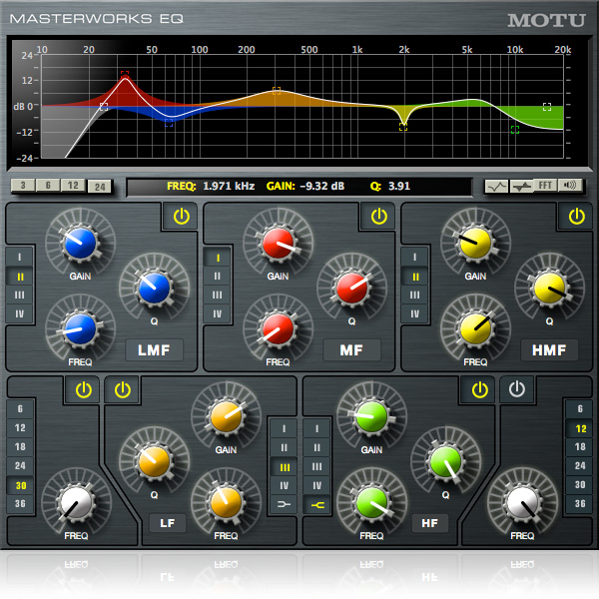Click the yellow HMF GAIN knob
The image size is (599, 599).
tap(475, 243)
